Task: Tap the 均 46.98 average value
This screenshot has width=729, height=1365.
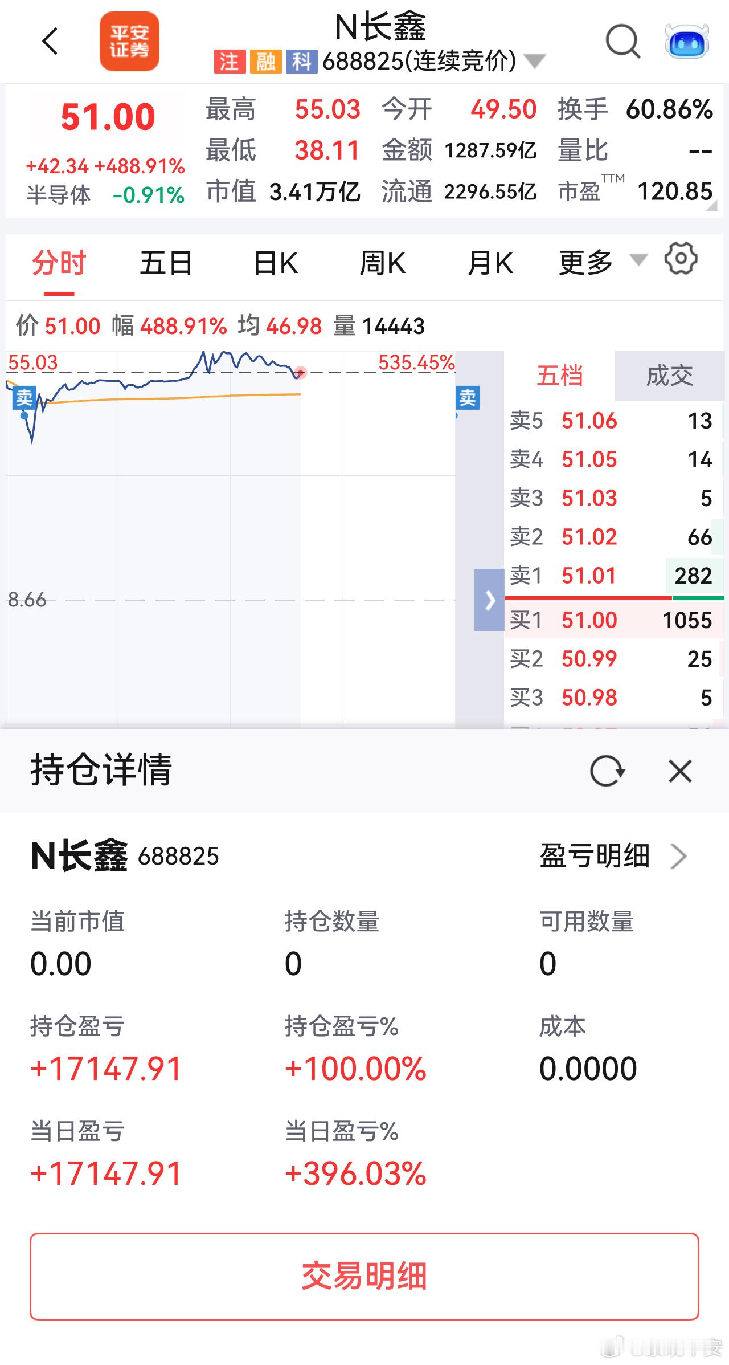Action: click(294, 327)
